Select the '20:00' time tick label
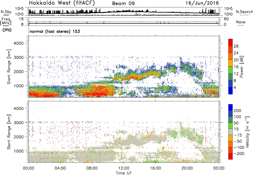The image size is (253, 175). click(x=187, y=168)
